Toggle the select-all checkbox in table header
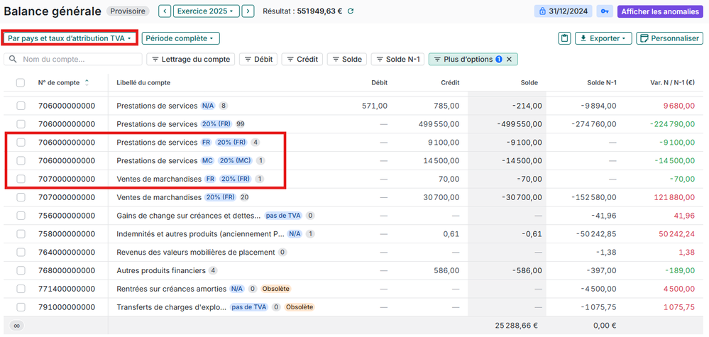The width and height of the screenshot is (709, 337). (x=21, y=83)
